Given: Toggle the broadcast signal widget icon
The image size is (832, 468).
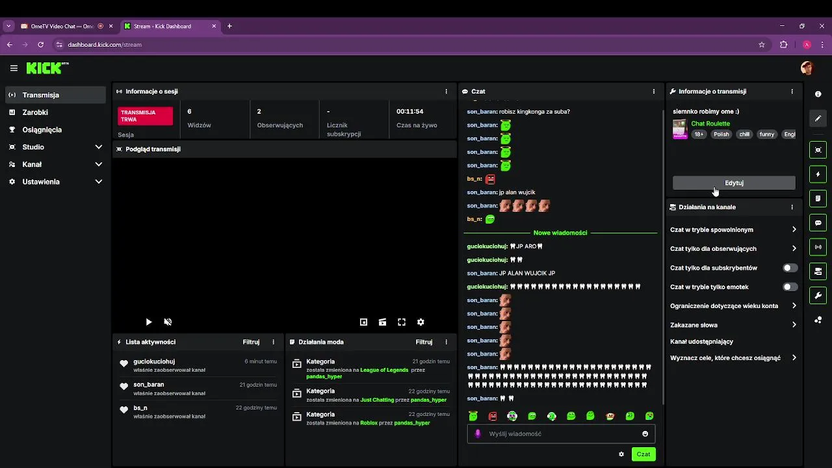Looking at the screenshot, I should click(818, 246).
